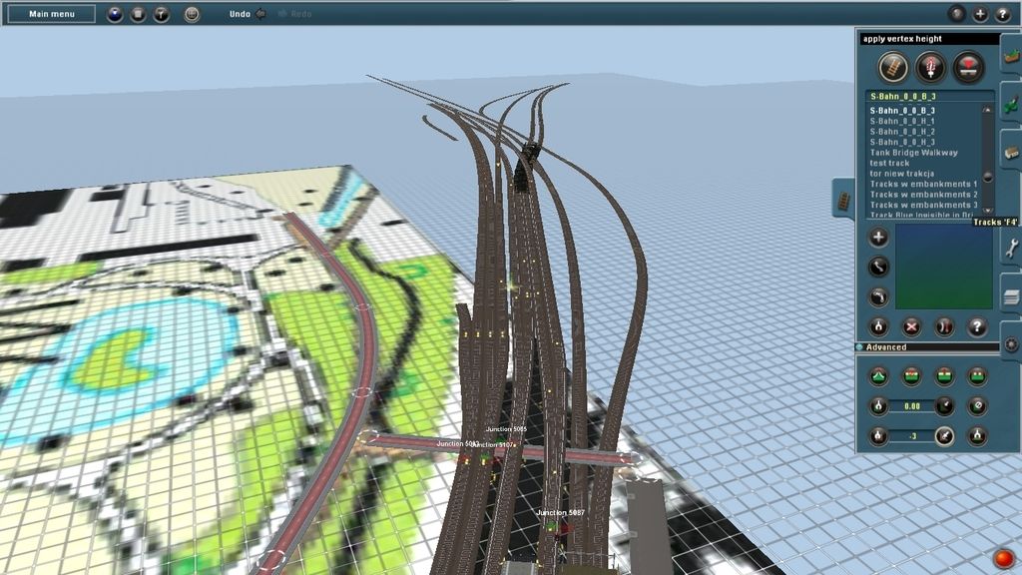Click Split Spline tool icon
This screenshot has height=575, width=1022.
944,326
